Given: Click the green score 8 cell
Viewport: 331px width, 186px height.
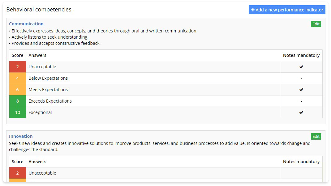Looking at the screenshot, I should [x=17, y=101].
